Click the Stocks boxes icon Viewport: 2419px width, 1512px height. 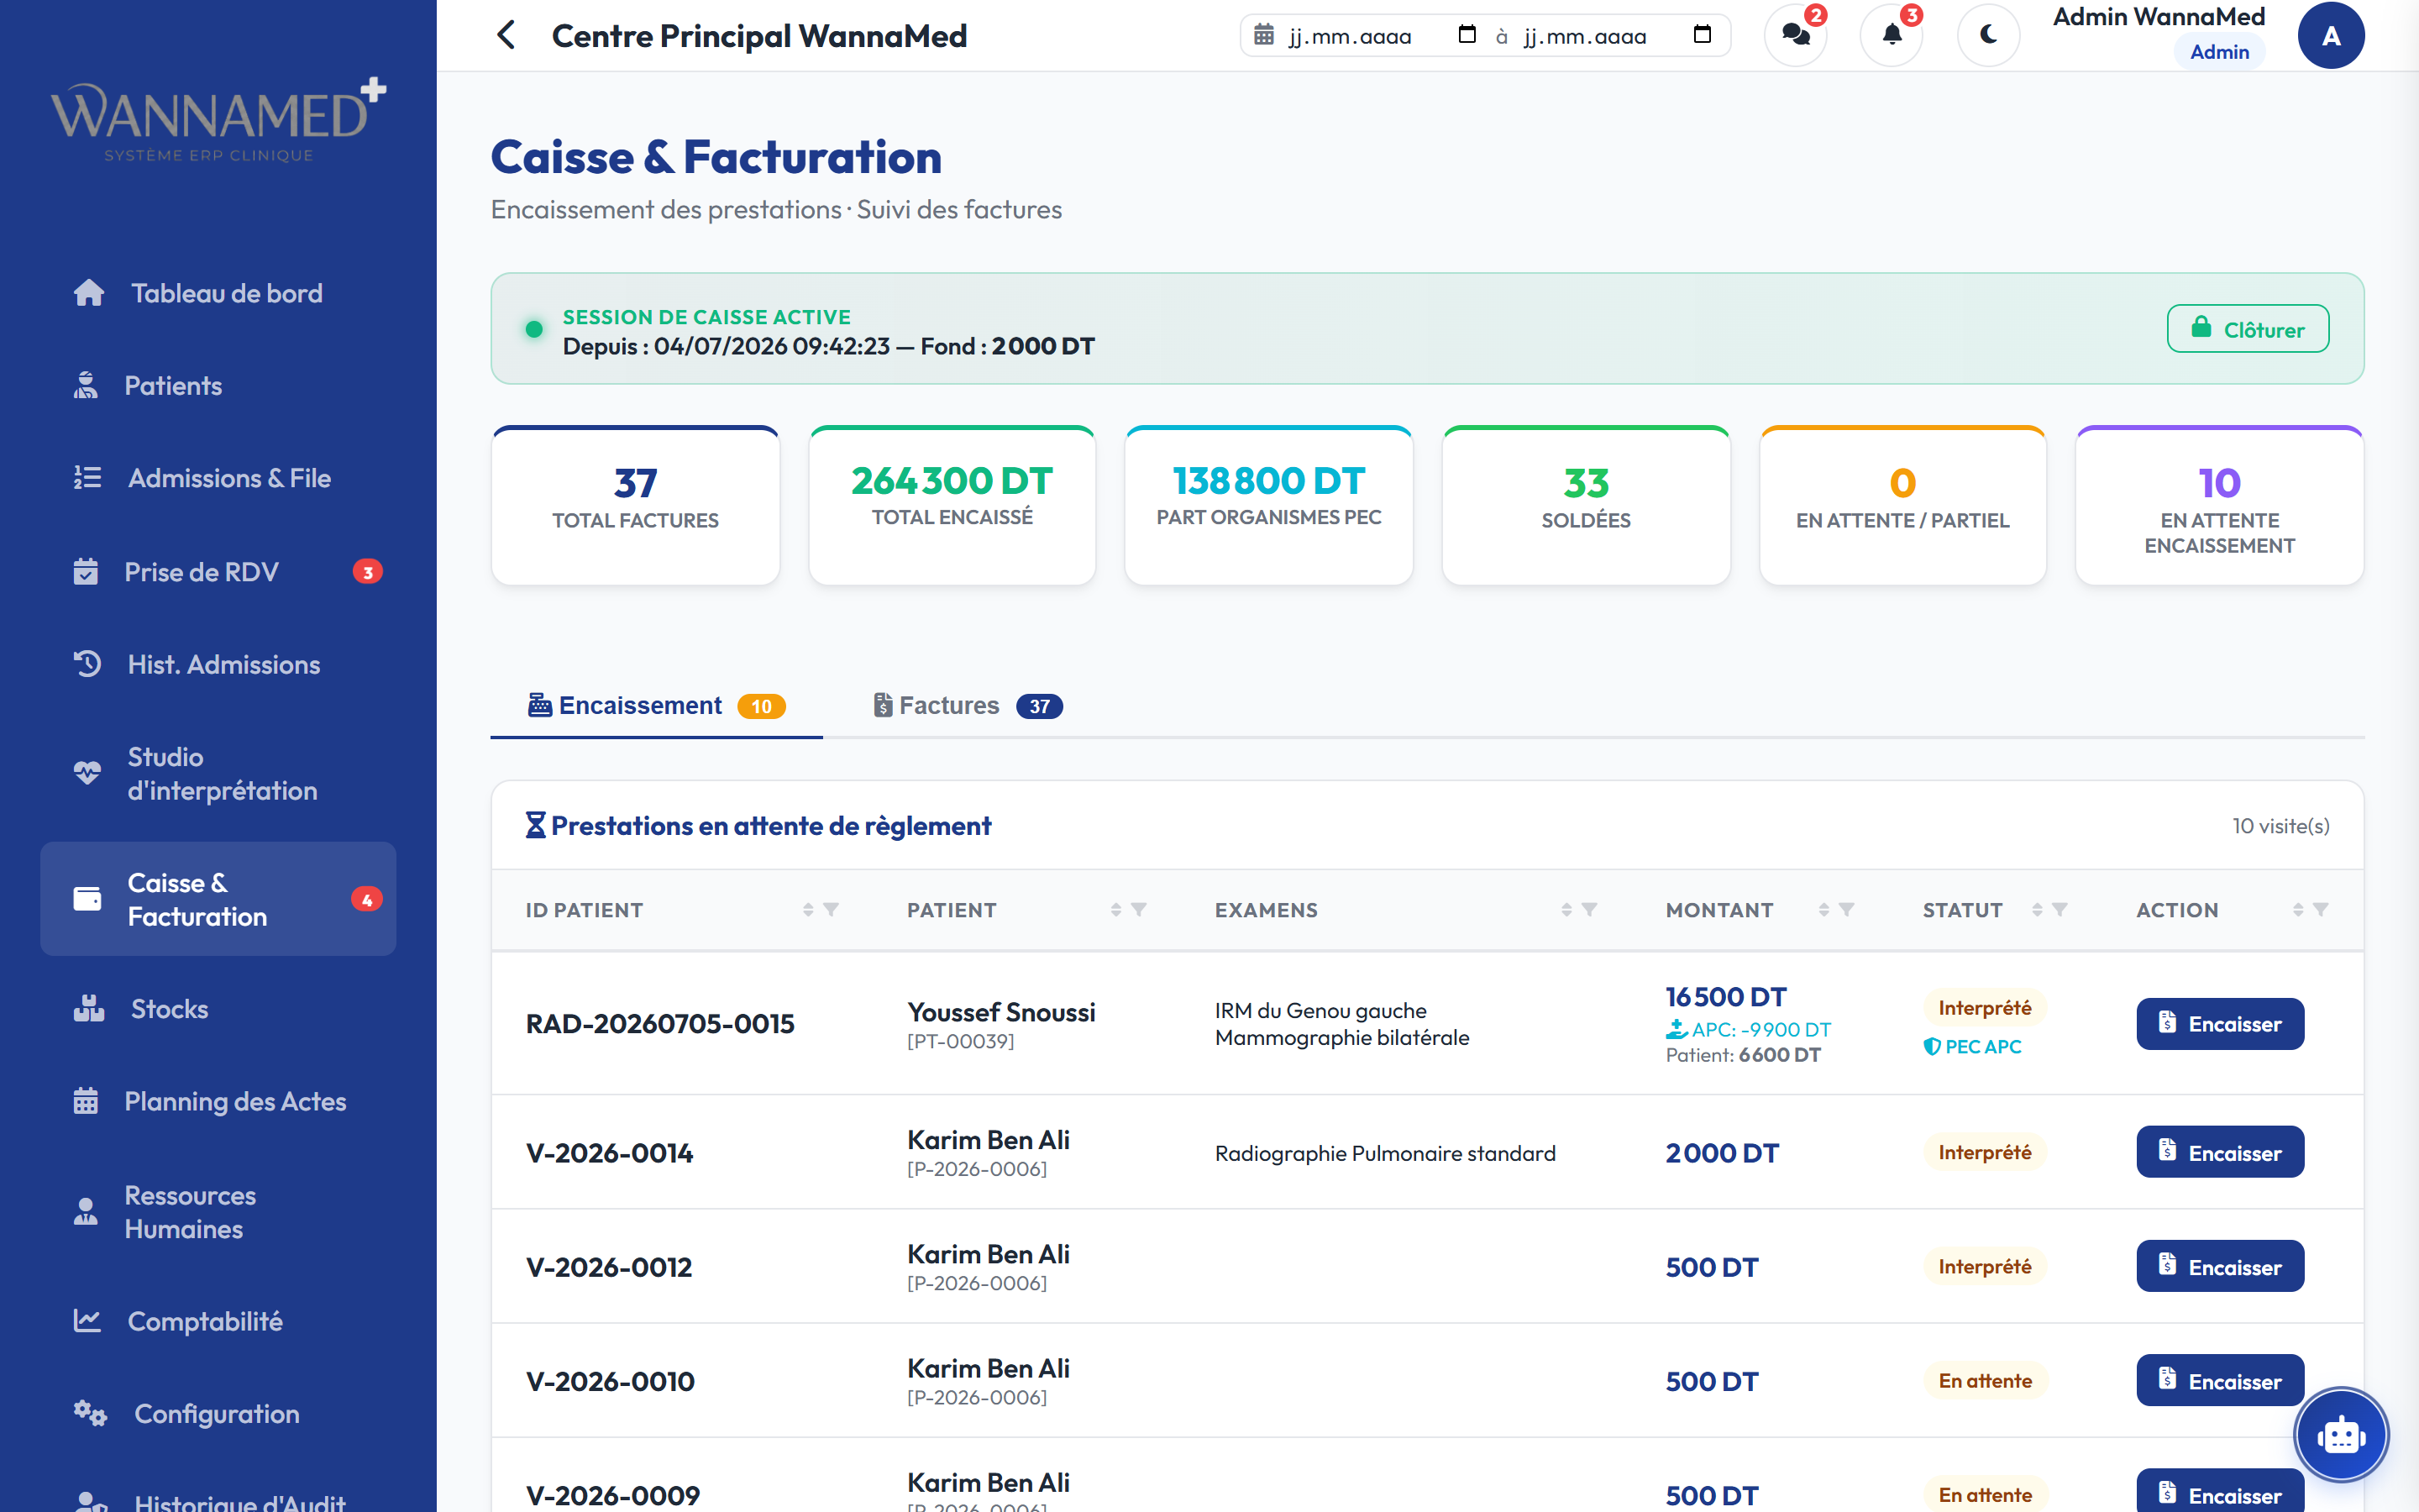[88, 1008]
